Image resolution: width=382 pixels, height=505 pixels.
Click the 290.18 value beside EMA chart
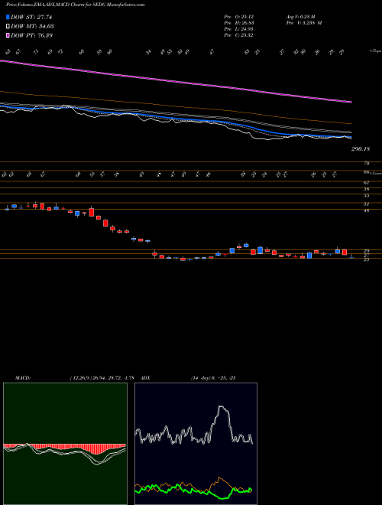click(x=361, y=149)
